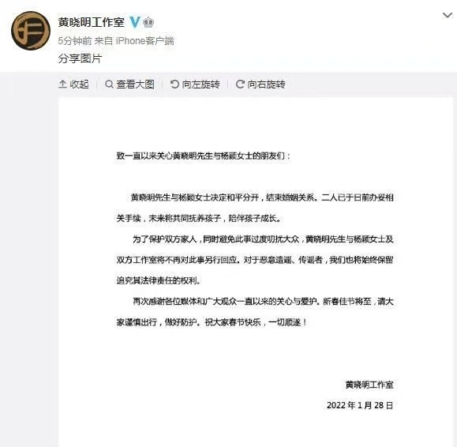Click the magnifier icon beside 查看大图
Screen dimensions: 457x447
tap(109, 85)
